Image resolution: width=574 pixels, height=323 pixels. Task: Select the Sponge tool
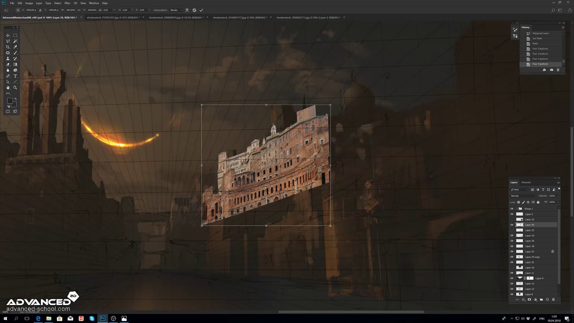point(15,70)
